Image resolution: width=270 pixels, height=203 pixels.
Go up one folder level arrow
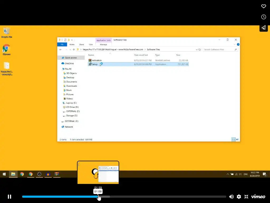click(x=74, y=49)
